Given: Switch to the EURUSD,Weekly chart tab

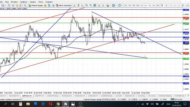Looking at the screenshot, I should click(165, 96).
